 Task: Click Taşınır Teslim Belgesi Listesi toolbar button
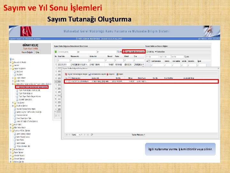click(134, 52)
